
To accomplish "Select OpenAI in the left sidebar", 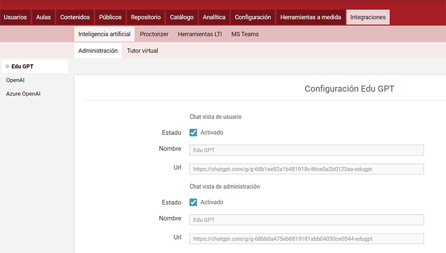I will tap(16, 80).
